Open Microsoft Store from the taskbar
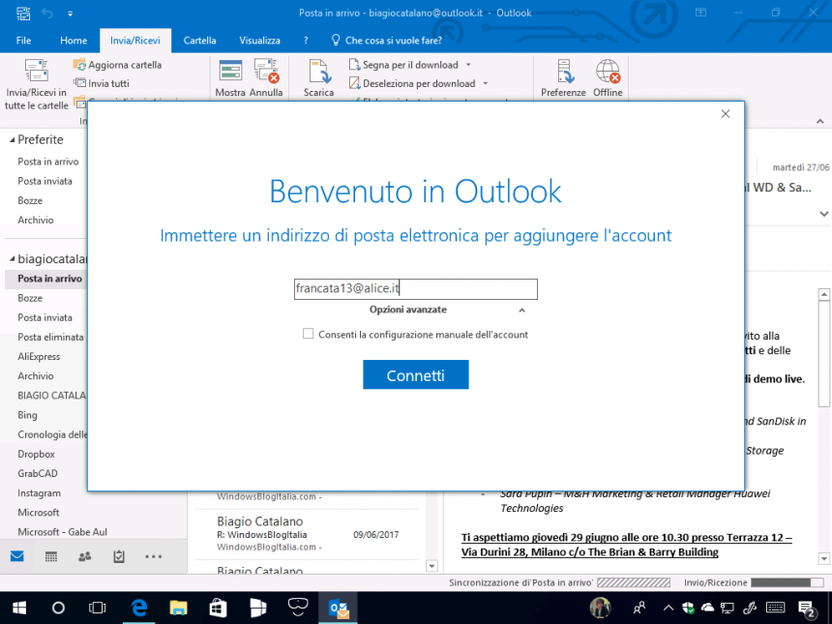This screenshot has height=624, width=832. click(x=218, y=609)
